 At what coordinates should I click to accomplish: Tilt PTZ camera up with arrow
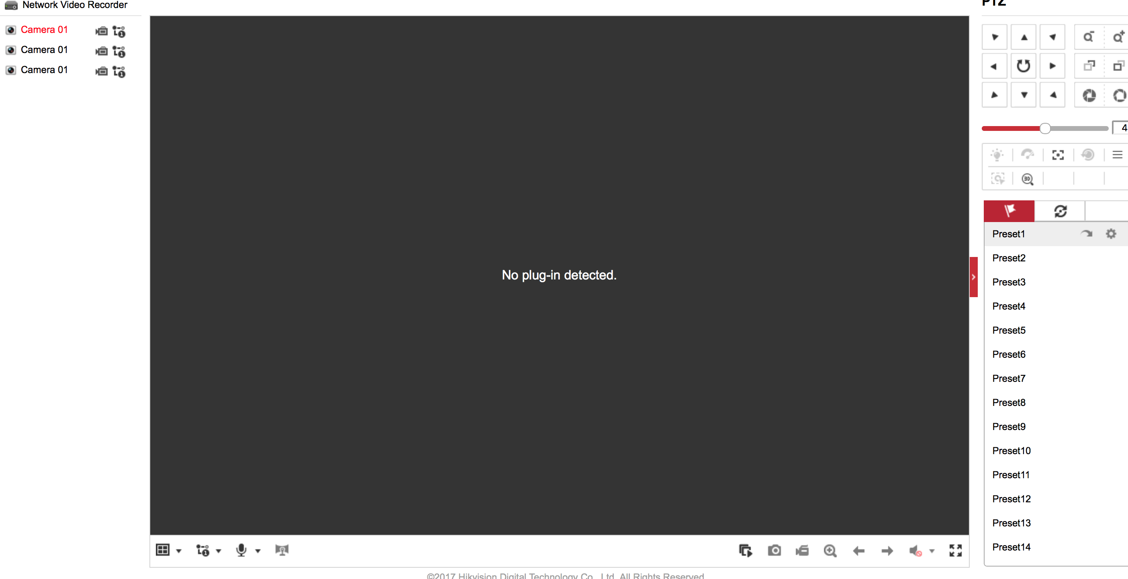coord(1023,37)
